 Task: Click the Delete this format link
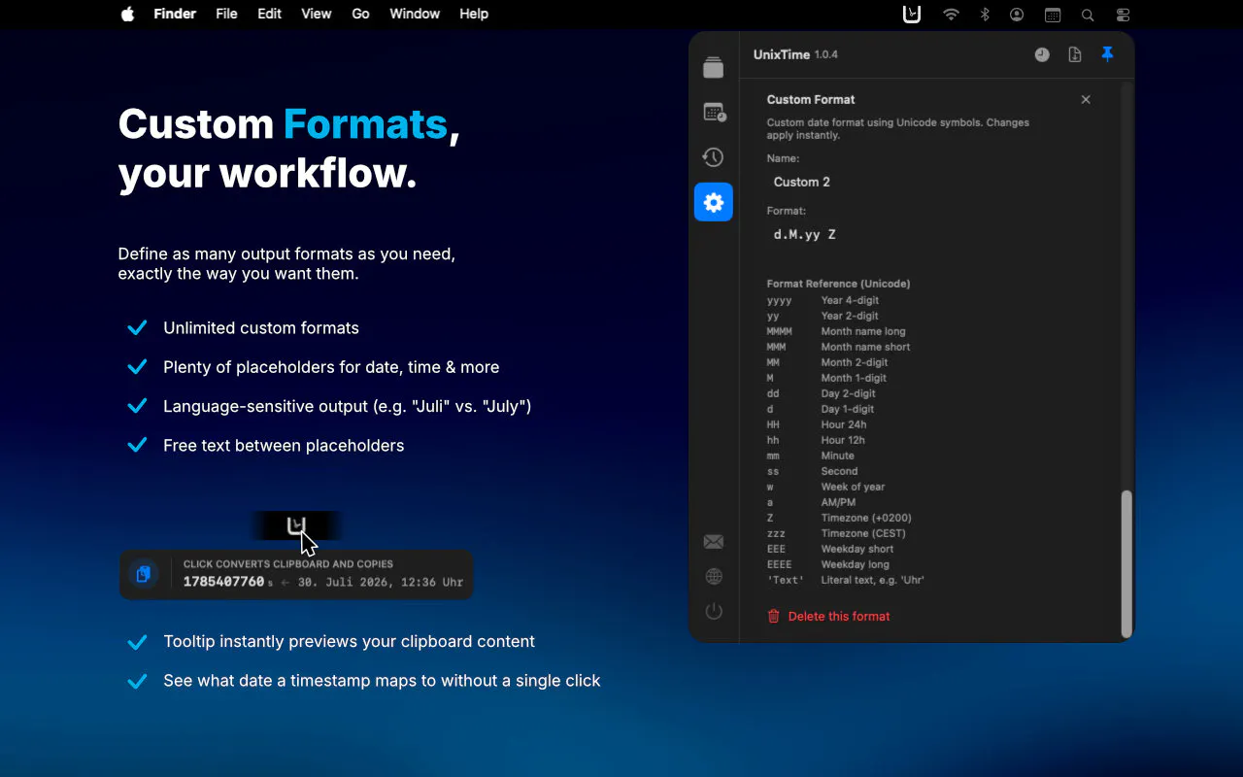[839, 616]
